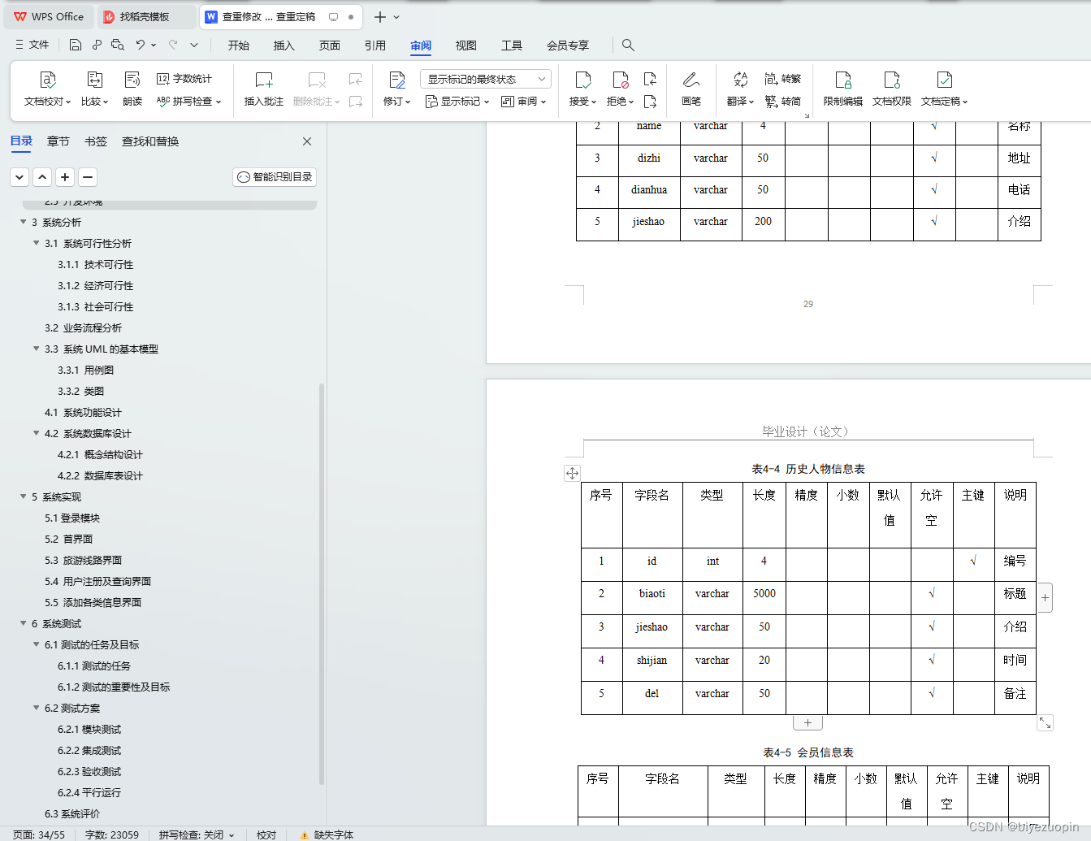Click Document Finalize (文档定稿) icon
The height and width of the screenshot is (841, 1091).
945,80
